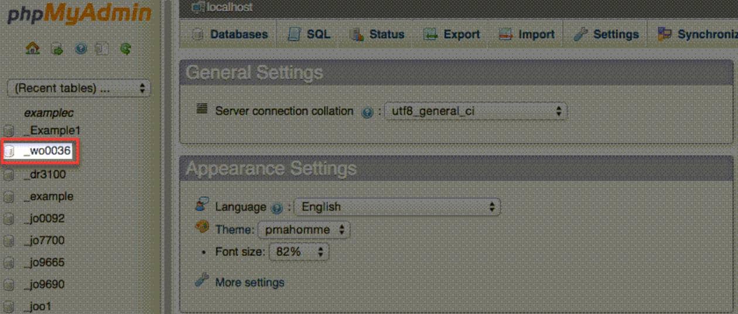
Task: Select the _wo0036 database
Action: 47,152
